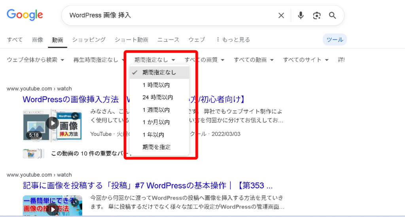Click the snippet starting 今回から何回かに渡って
Screen dimensions: 405x217
[x=187, y=202]
